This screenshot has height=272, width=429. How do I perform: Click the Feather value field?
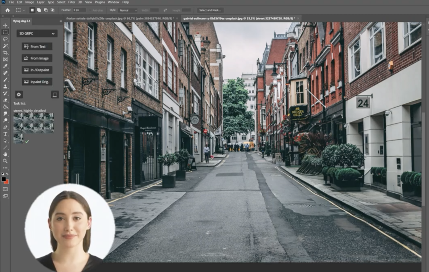tap(79, 10)
